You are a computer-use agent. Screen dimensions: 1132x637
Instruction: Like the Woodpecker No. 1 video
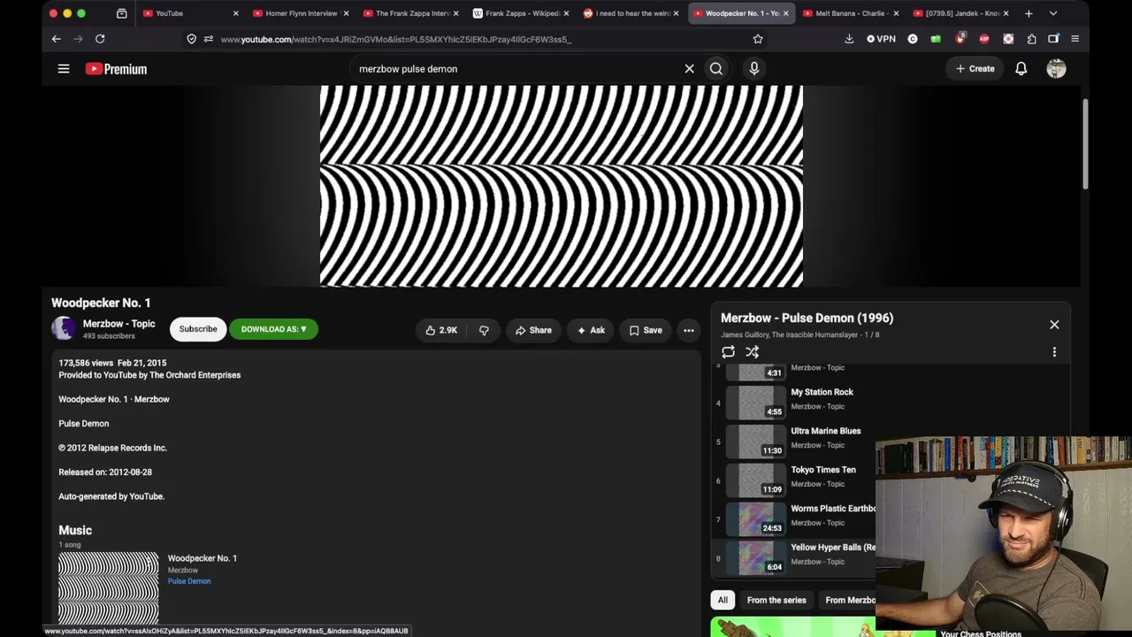[440, 330]
